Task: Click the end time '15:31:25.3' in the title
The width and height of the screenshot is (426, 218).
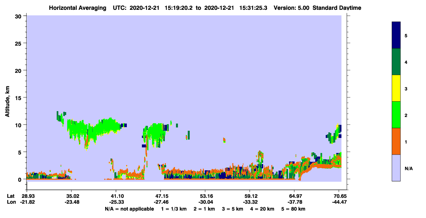Action: [253, 8]
